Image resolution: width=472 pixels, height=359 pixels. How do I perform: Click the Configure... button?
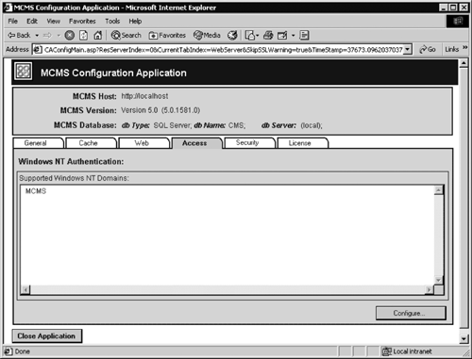[411, 313]
